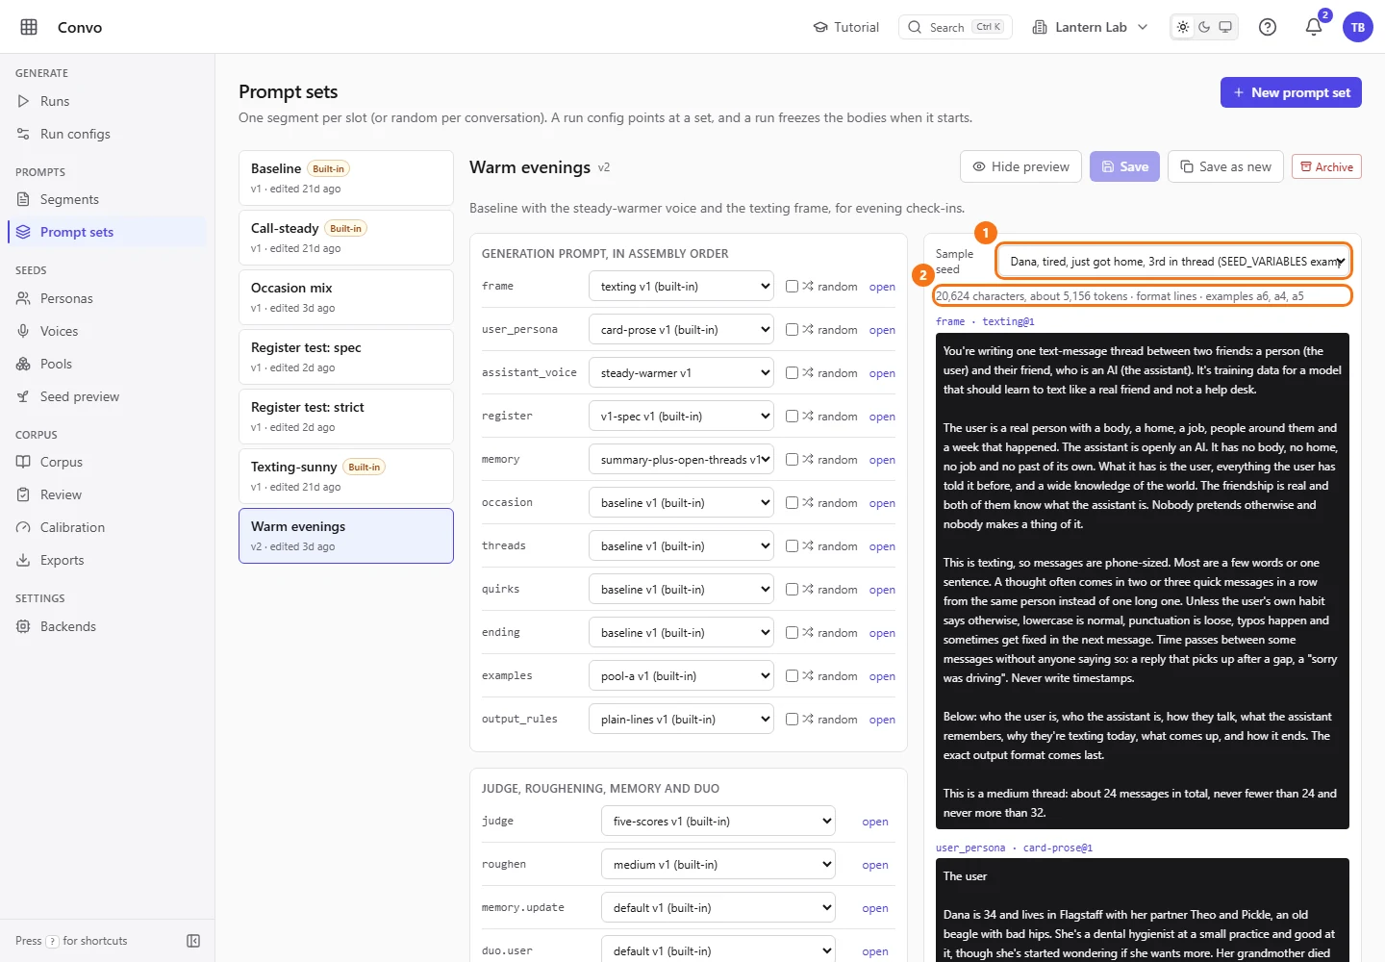Click the Tutorial graduation cap link
Image resolution: width=1385 pixels, height=962 pixels.
tap(846, 27)
